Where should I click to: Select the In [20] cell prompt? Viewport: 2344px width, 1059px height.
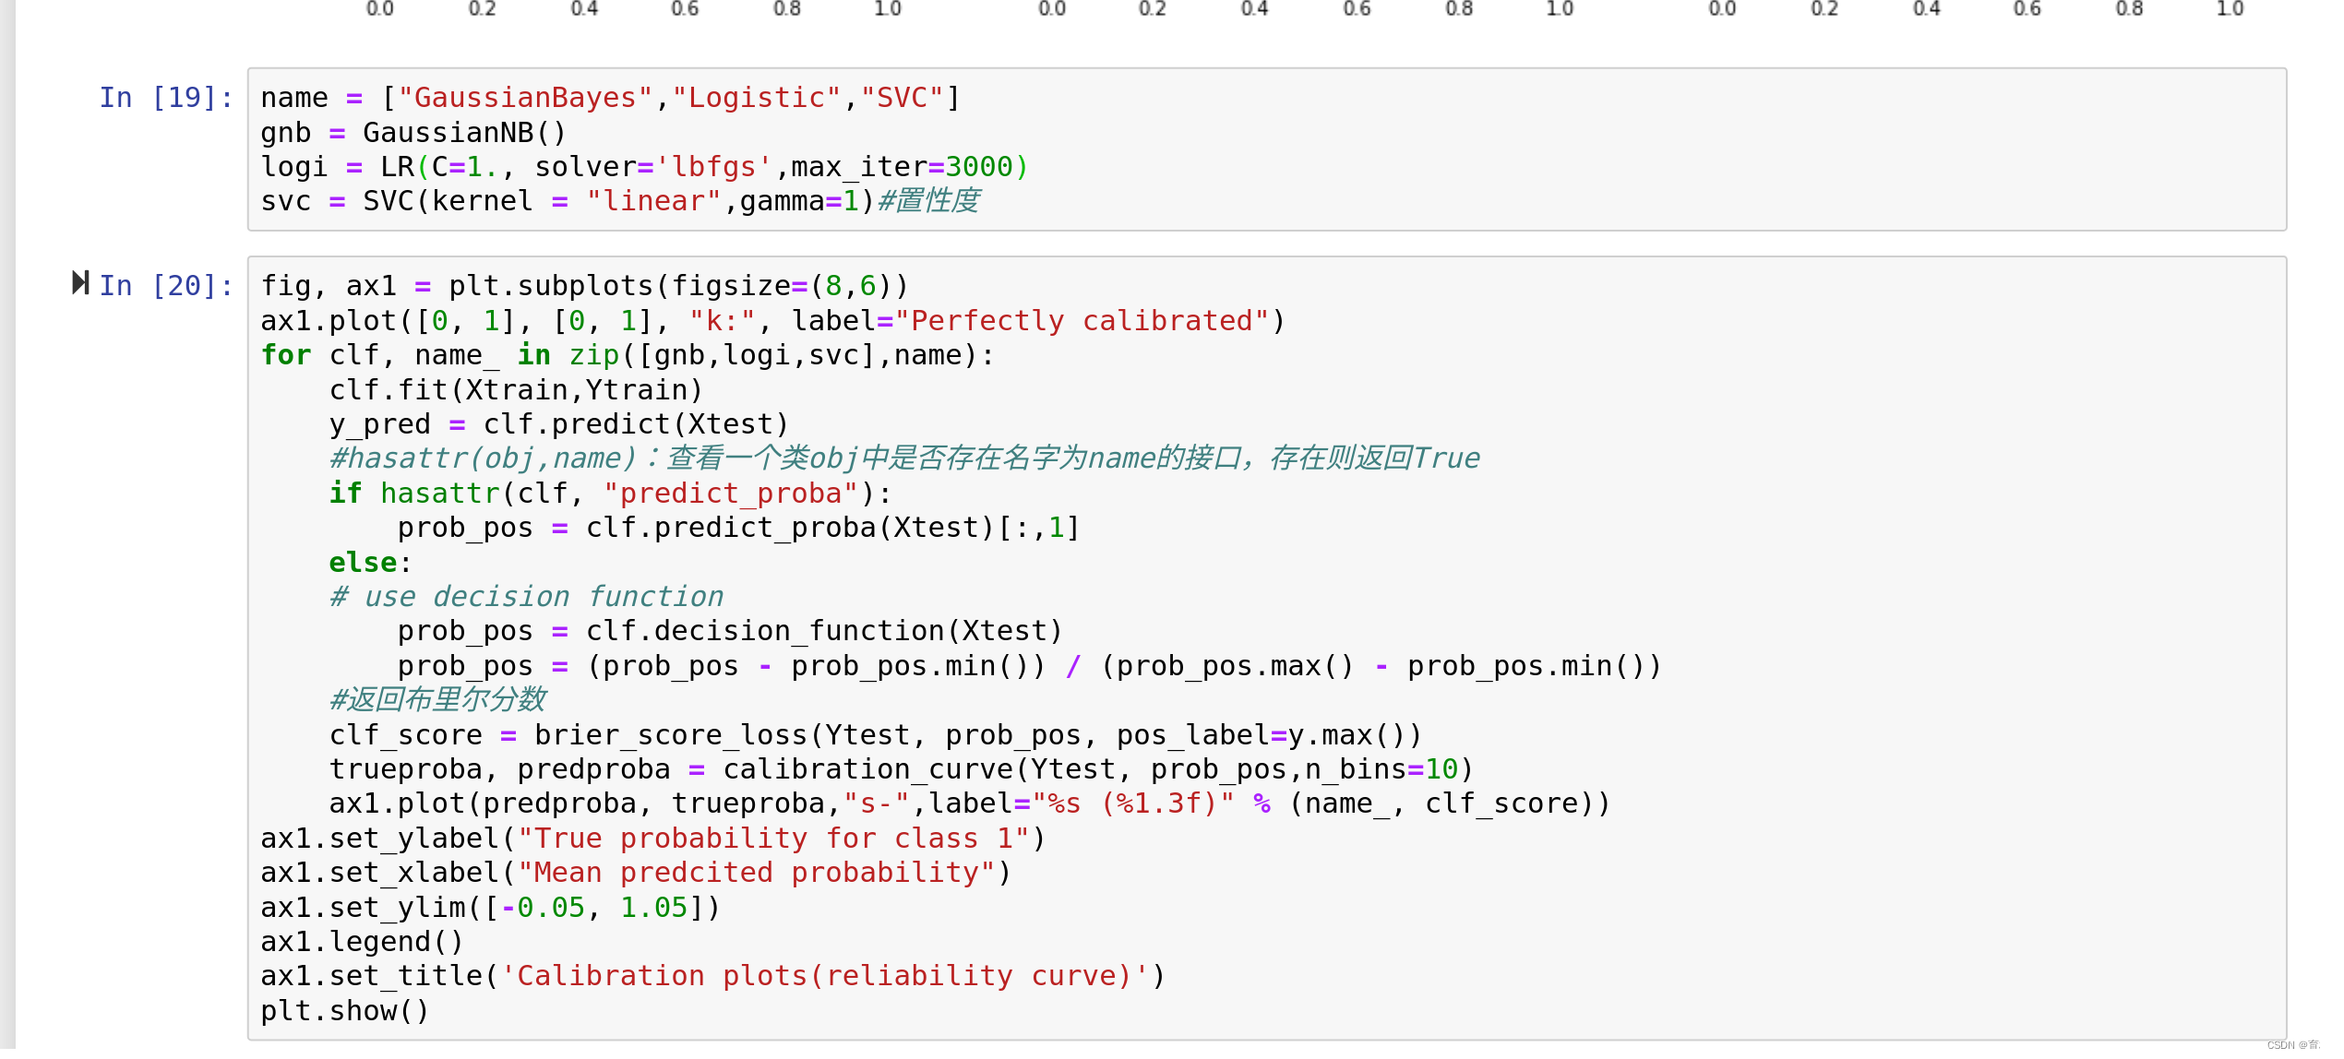[166, 286]
